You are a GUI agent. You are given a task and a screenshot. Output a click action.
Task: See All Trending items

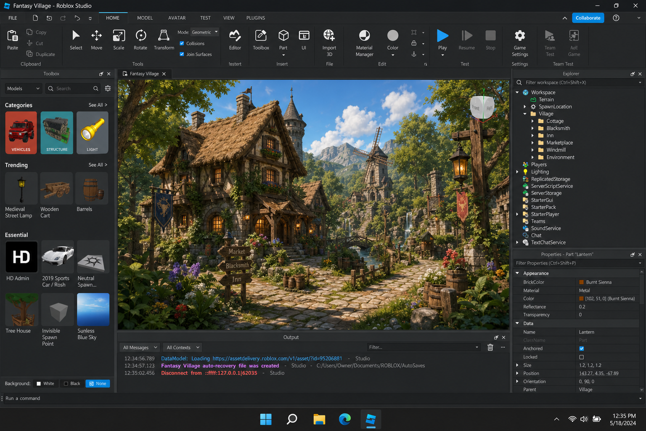(98, 165)
